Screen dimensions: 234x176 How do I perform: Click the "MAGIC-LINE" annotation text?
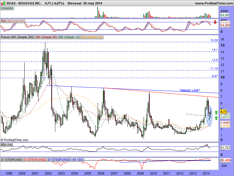tap(190, 91)
